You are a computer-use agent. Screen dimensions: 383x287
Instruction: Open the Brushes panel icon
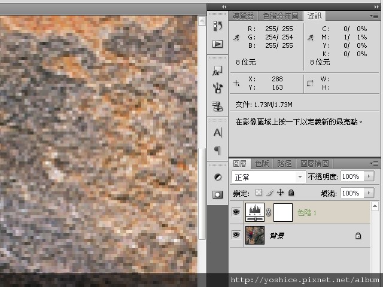pyautogui.click(x=217, y=88)
